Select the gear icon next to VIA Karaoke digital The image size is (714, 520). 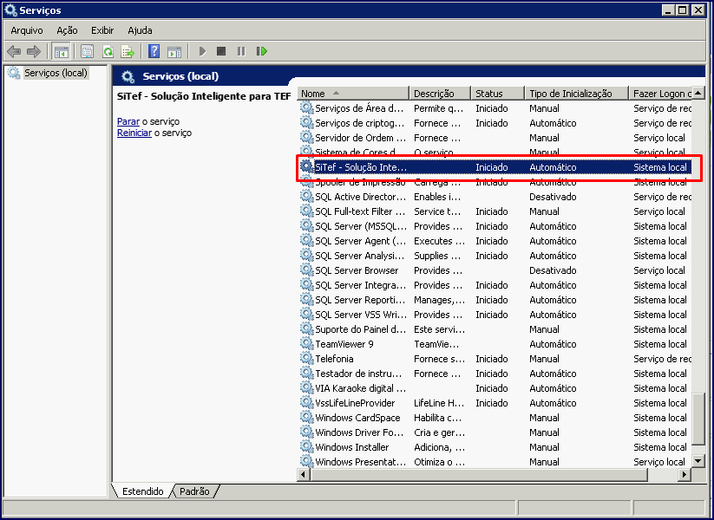coord(307,387)
